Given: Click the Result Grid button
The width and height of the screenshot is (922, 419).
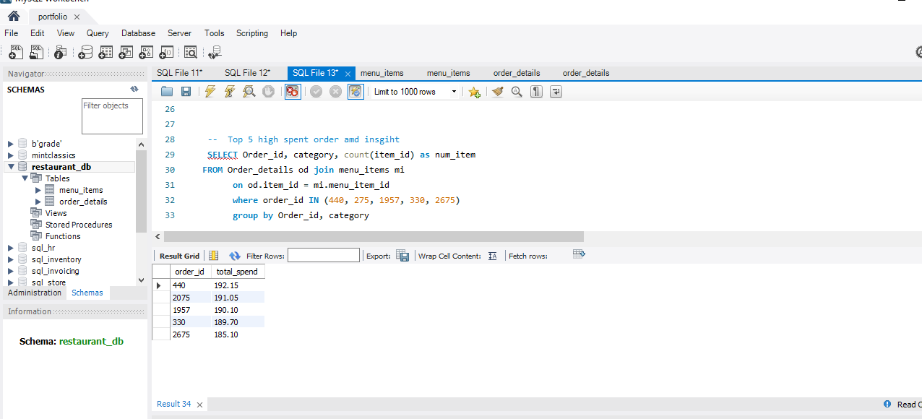Looking at the screenshot, I should [x=179, y=256].
